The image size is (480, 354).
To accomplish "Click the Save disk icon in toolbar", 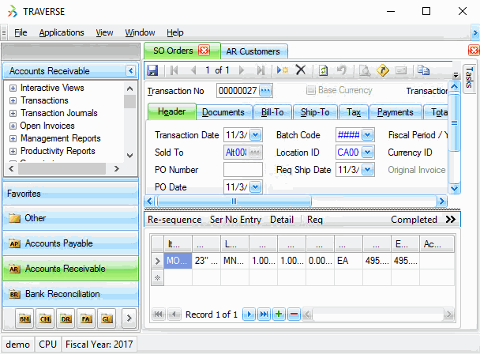I will [x=152, y=70].
